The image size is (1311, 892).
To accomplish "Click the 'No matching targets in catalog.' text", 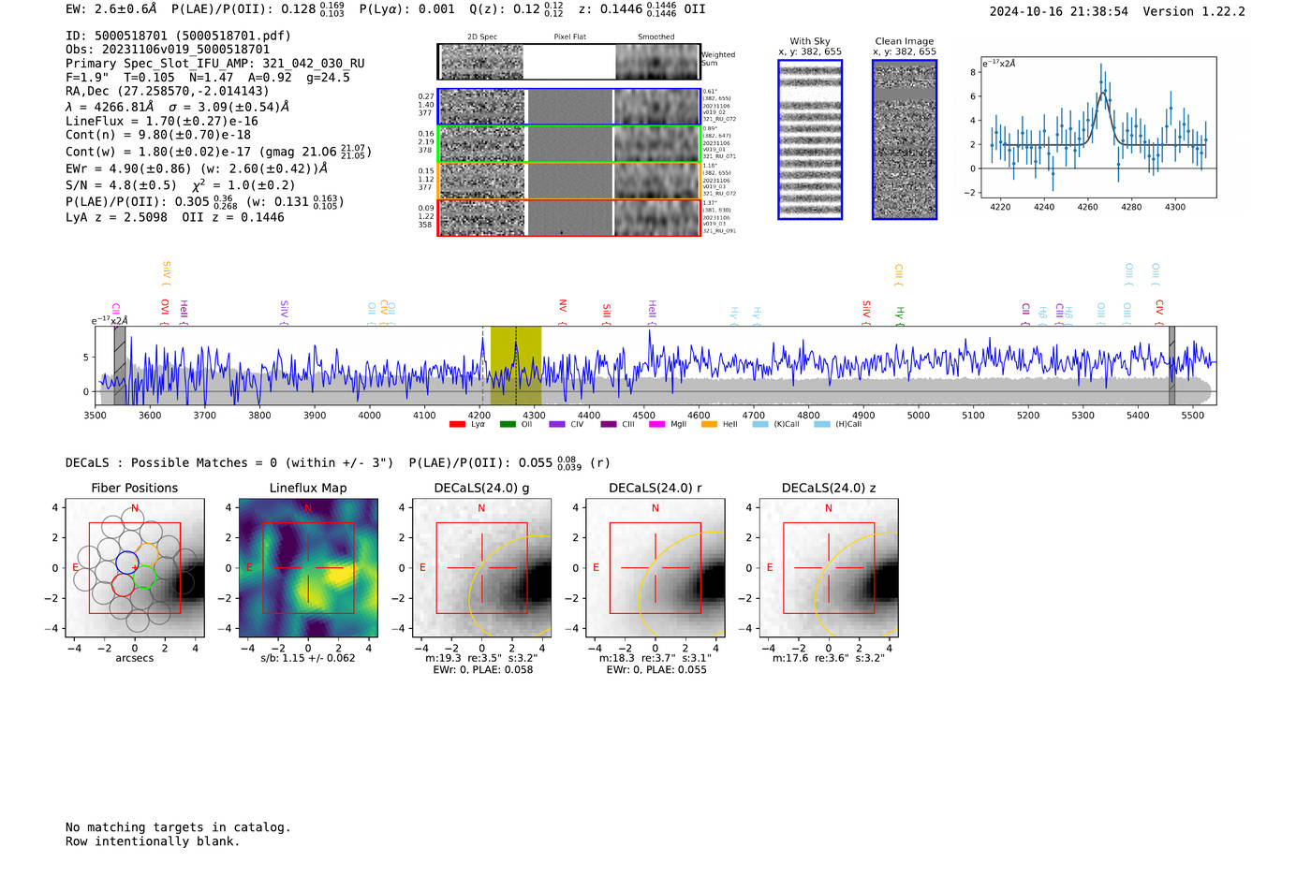I will click(x=178, y=827).
